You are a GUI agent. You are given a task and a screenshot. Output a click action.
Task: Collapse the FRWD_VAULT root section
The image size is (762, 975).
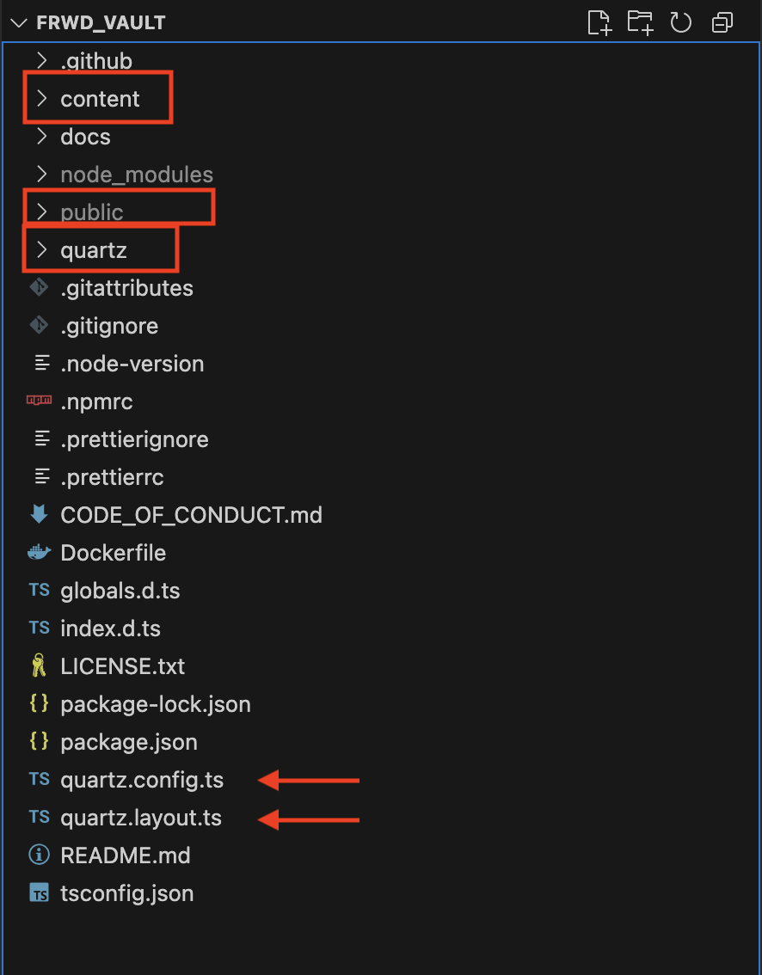[19, 22]
